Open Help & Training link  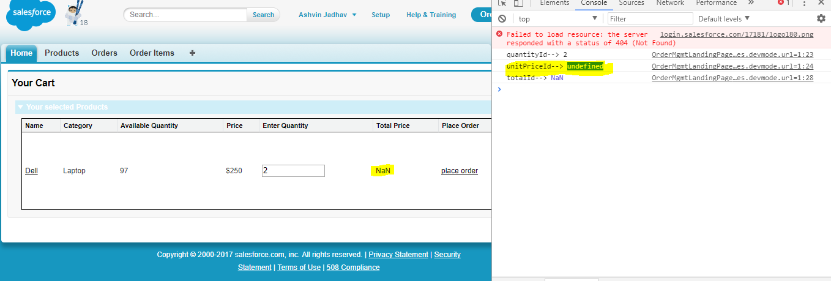point(431,15)
